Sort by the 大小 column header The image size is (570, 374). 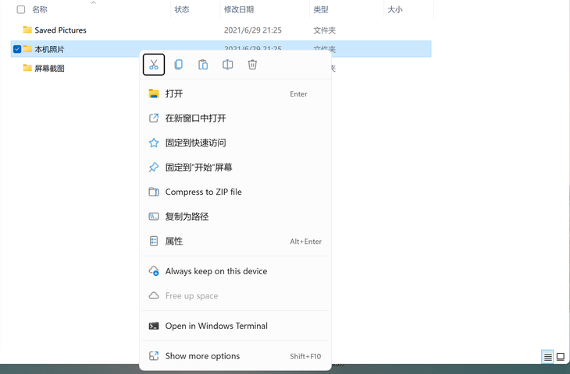[x=394, y=10]
